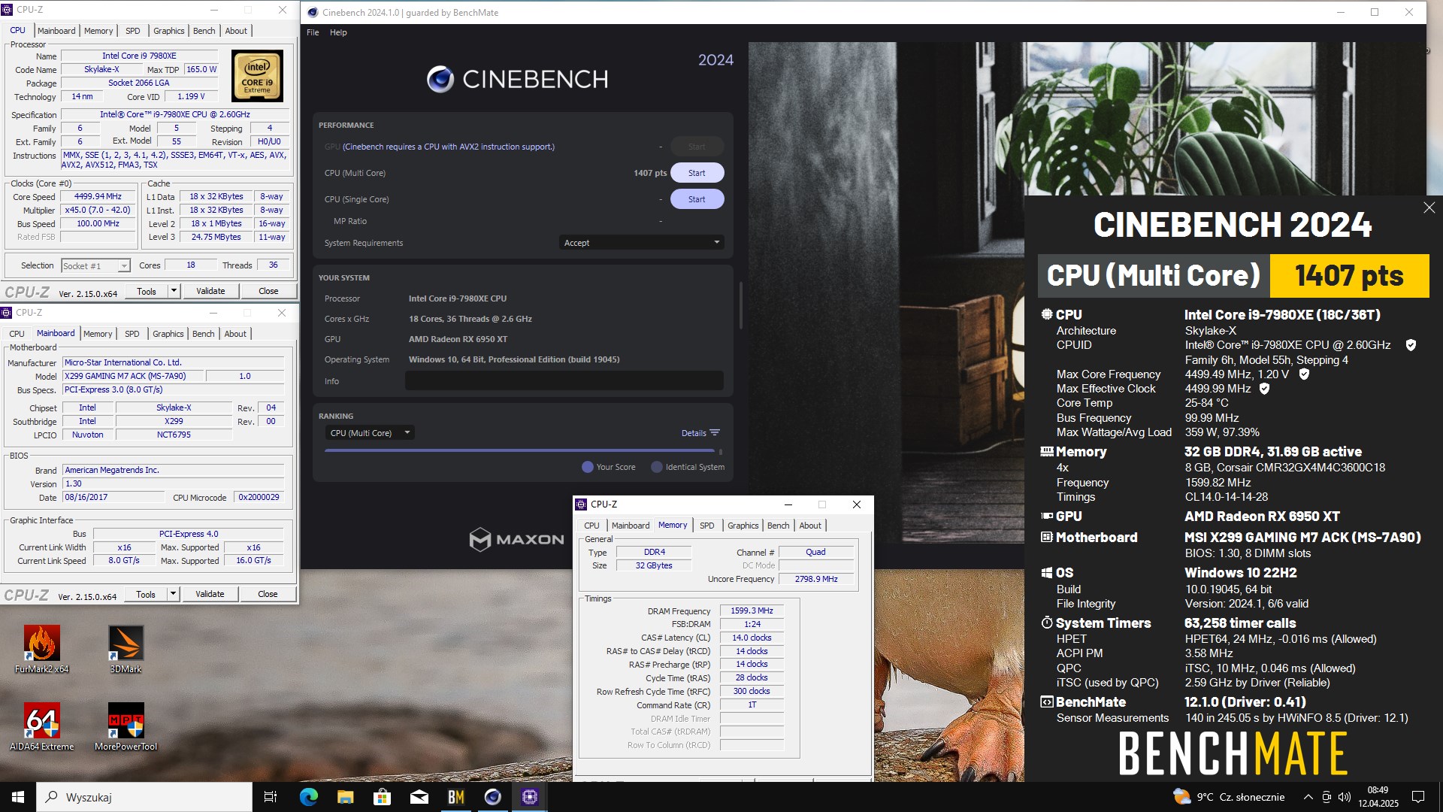1443x812 pixels.
Task: Switch to Cinebench taskbar icon
Action: pyautogui.click(x=492, y=797)
